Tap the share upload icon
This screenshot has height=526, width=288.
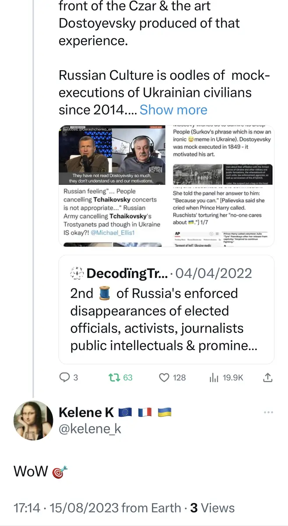[x=268, y=377]
